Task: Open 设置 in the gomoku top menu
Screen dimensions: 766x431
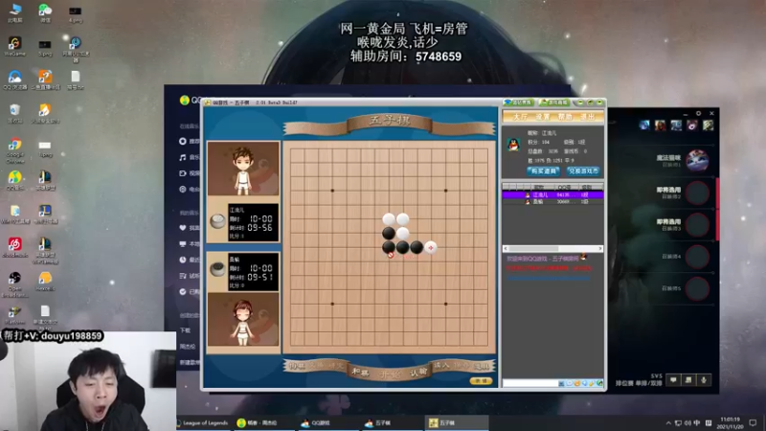Action: (542, 116)
